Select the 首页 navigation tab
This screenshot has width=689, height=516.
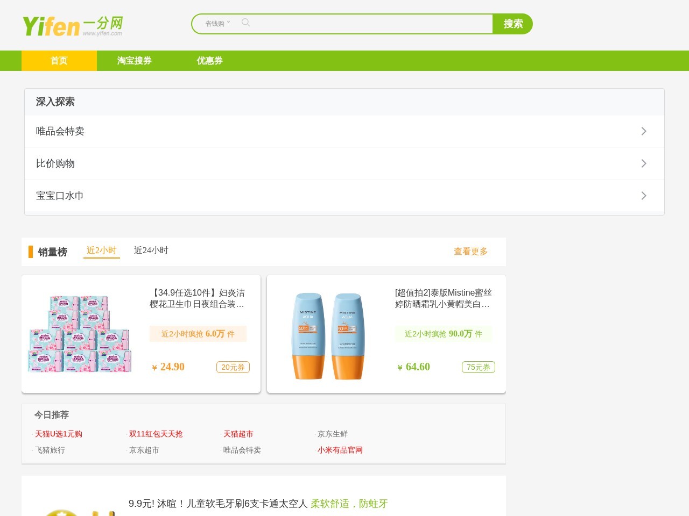pos(59,61)
